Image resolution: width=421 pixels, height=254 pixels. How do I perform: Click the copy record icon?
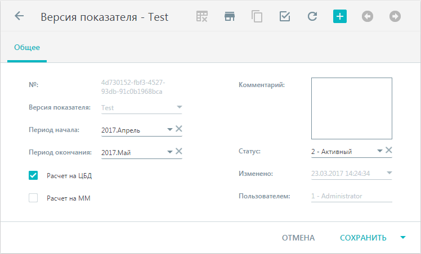coord(257,16)
